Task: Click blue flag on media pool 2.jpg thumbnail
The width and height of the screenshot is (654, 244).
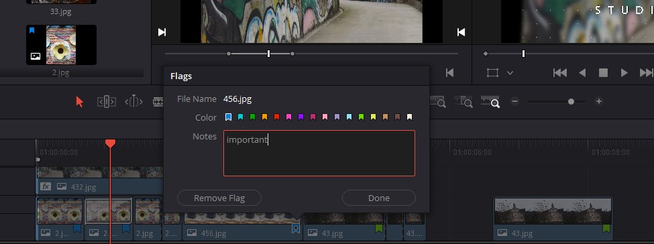Action: [32, 30]
